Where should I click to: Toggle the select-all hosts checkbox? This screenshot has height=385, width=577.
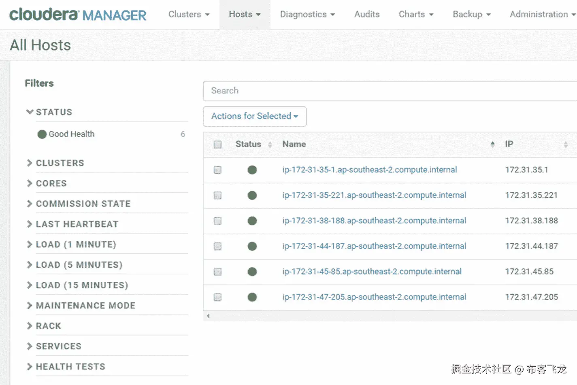click(x=217, y=145)
